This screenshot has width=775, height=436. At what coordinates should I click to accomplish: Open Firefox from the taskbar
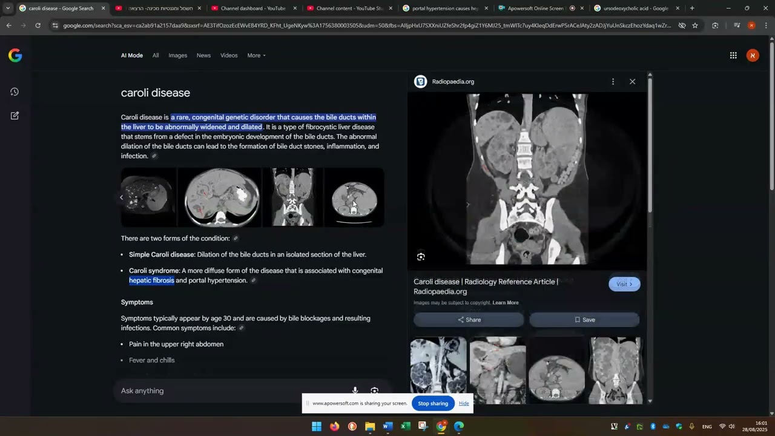pos(335,426)
